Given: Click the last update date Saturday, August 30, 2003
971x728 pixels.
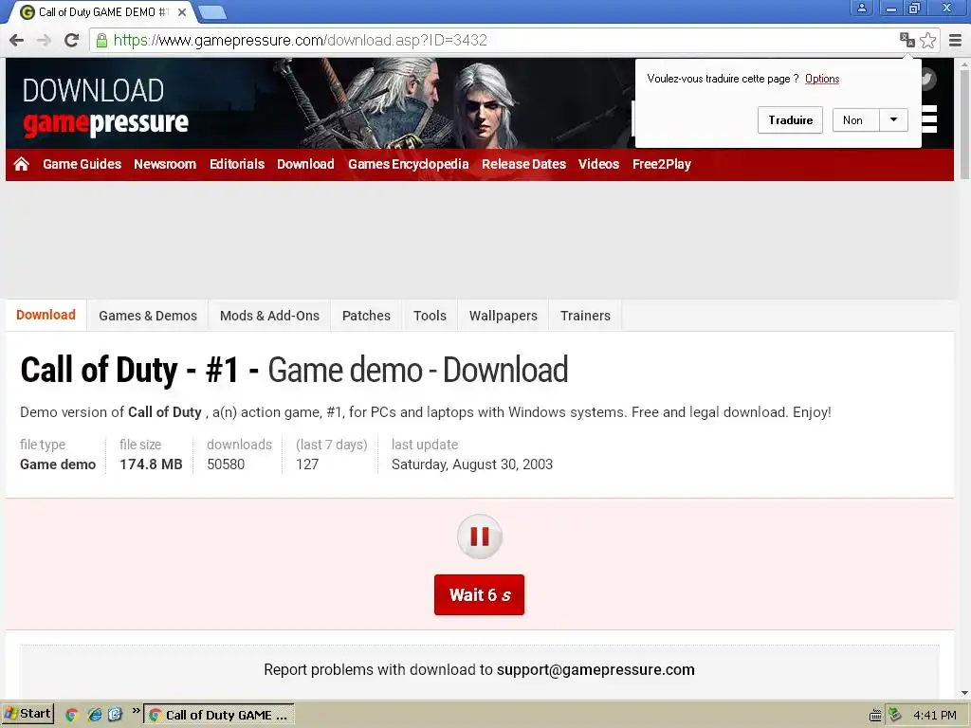Looking at the screenshot, I should (472, 464).
